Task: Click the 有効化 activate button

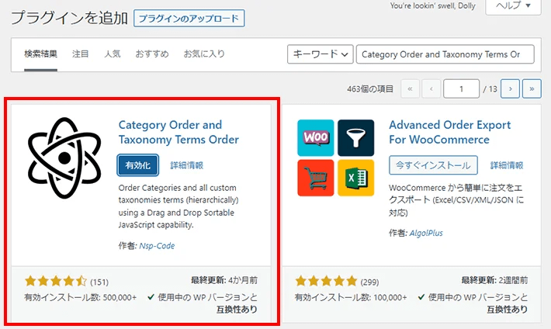Action: pyautogui.click(x=138, y=165)
